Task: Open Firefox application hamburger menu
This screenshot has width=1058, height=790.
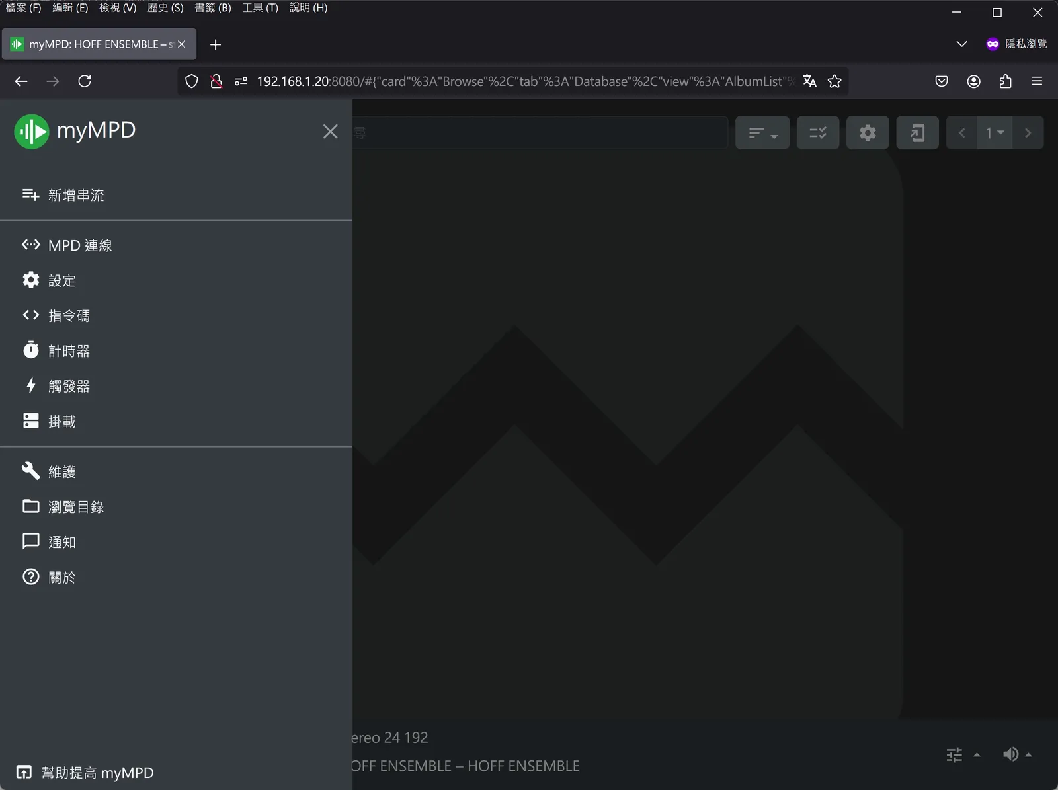Action: (1037, 81)
